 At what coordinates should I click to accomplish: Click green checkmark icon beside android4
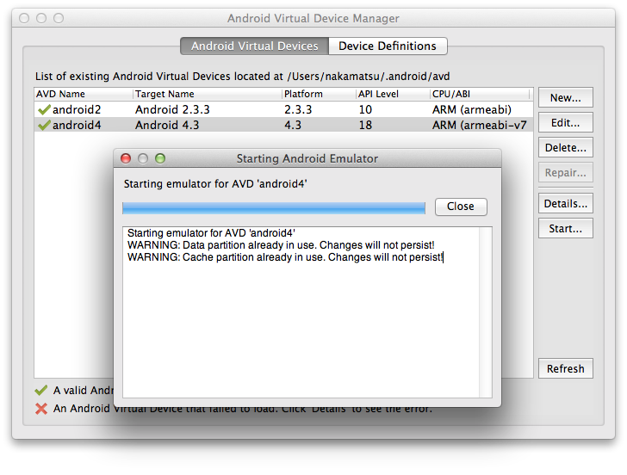pyautogui.click(x=44, y=125)
